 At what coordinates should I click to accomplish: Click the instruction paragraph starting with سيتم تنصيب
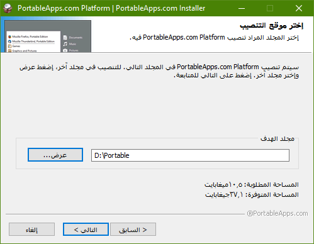(159, 71)
